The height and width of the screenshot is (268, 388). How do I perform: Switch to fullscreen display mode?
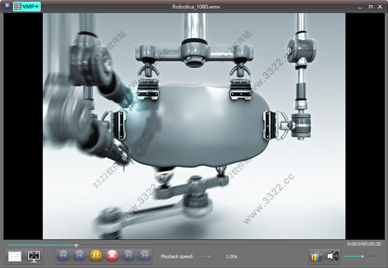(34, 256)
